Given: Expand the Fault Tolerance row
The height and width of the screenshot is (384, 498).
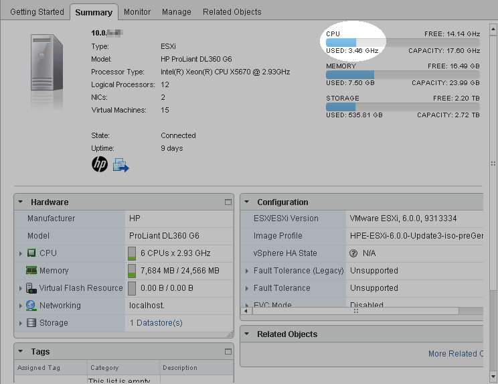Looking at the screenshot, I should [x=247, y=289].
